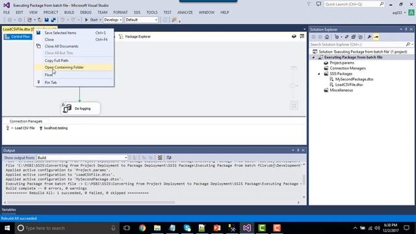Open the DEBUG menu
Image resolution: width=416 pixels, height=234 pixels.
point(85,12)
